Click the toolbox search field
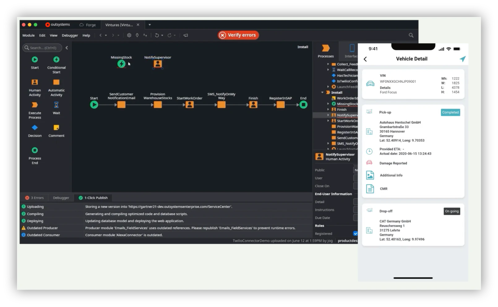Screen dimensions: 498x307 pos(42,48)
